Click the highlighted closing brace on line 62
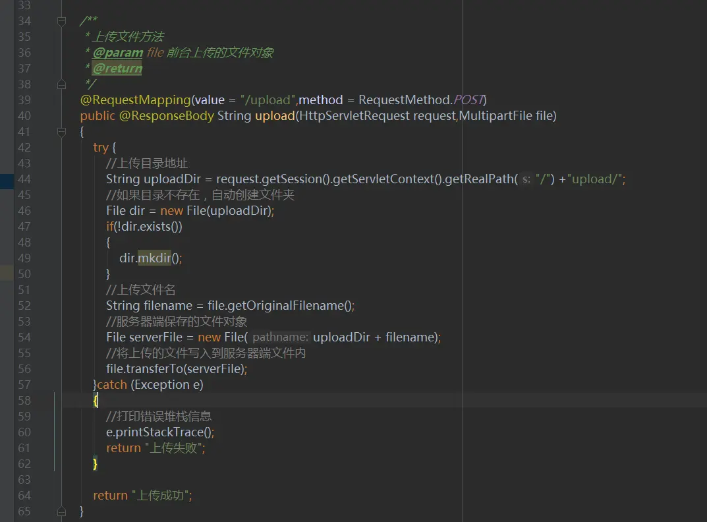 click(95, 464)
